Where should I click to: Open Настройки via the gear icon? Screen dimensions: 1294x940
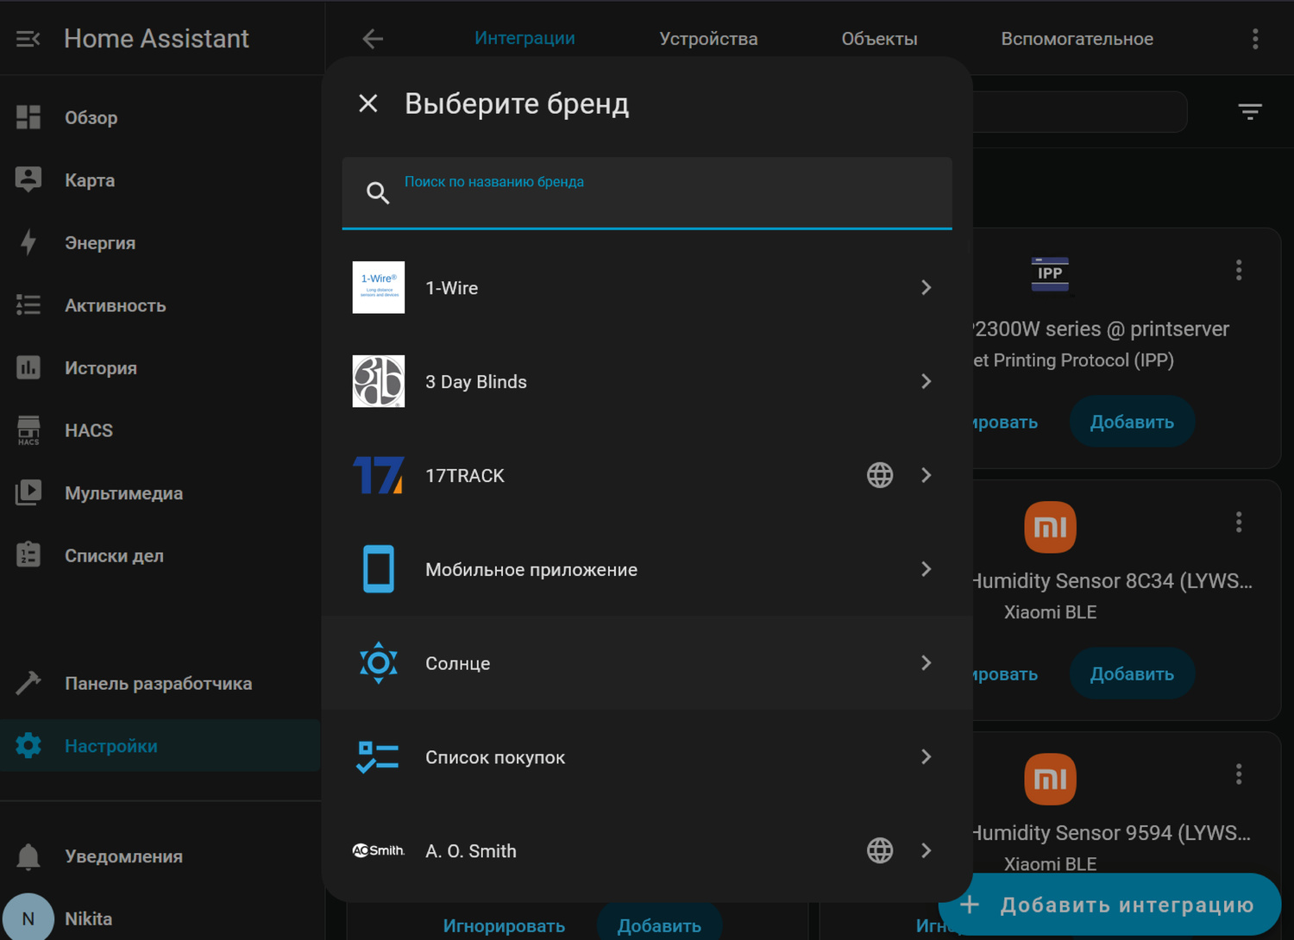[x=28, y=745]
